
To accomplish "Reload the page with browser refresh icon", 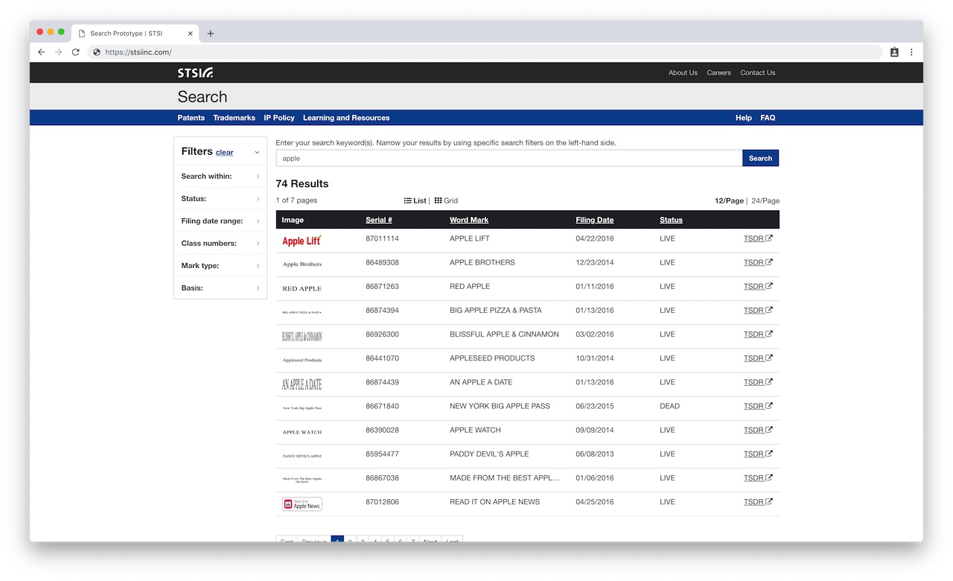I will click(75, 52).
